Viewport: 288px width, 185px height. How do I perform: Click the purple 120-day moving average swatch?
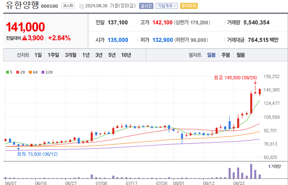(x=43, y=72)
